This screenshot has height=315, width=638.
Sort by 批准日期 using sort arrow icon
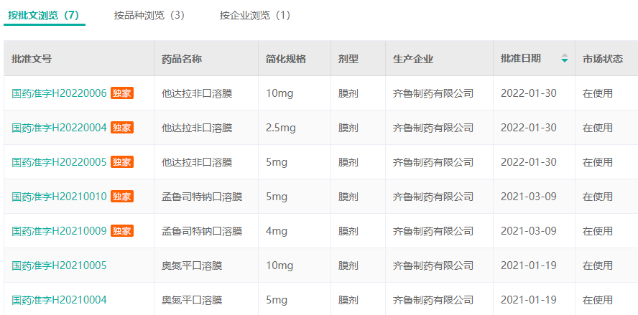click(564, 59)
